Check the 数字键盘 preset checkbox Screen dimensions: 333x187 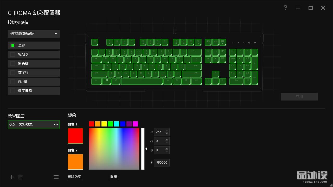pos(12,91)
